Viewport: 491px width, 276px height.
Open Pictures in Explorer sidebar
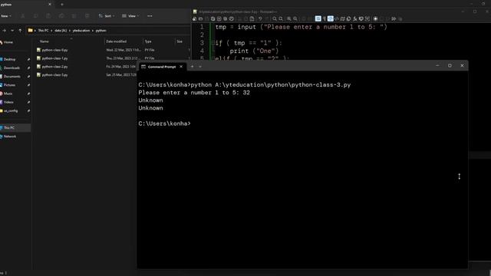point(8,85)
